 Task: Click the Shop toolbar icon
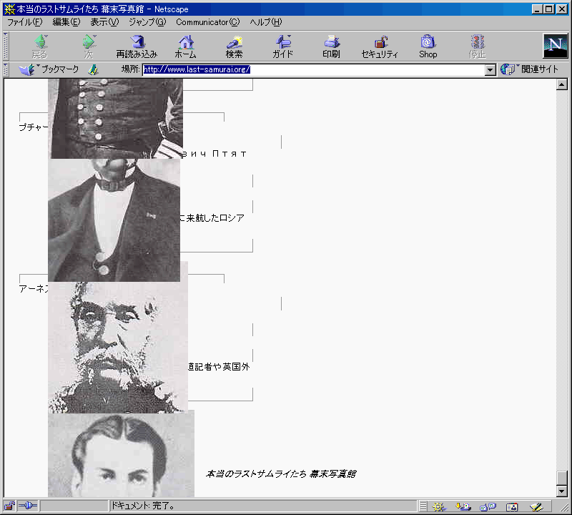[428, 46]
